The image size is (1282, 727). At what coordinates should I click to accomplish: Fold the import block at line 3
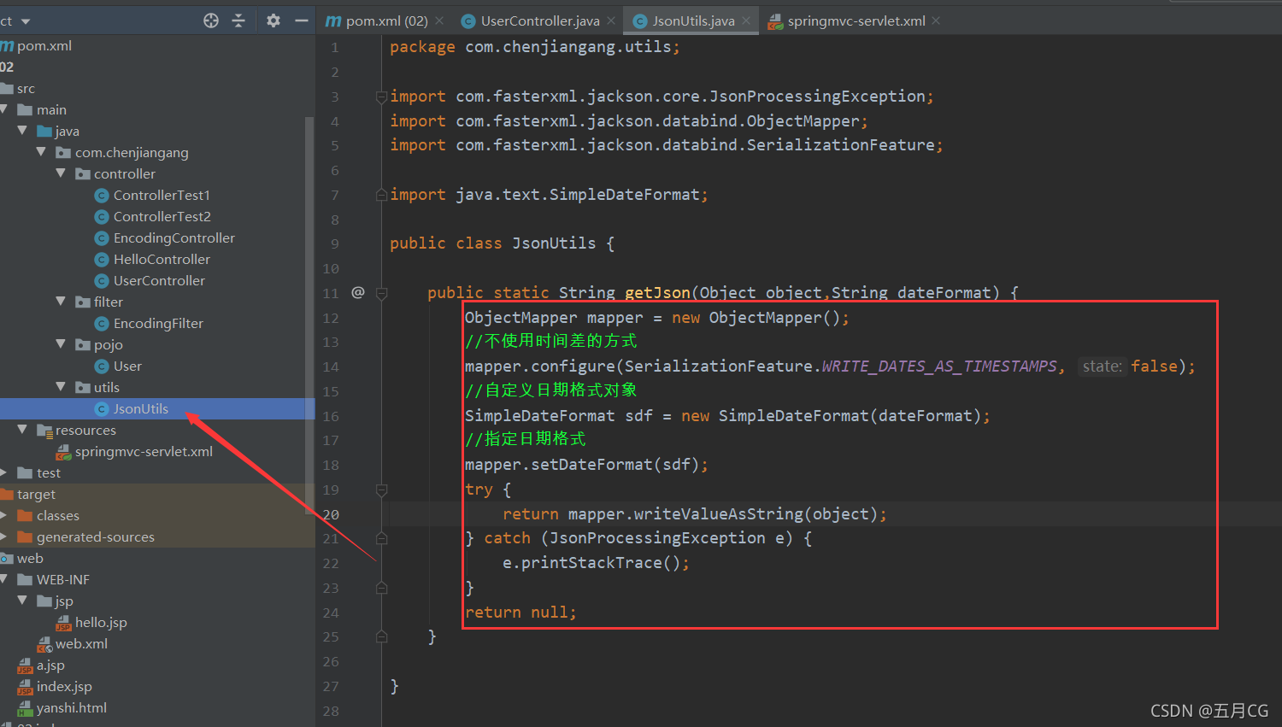[382, 97]
